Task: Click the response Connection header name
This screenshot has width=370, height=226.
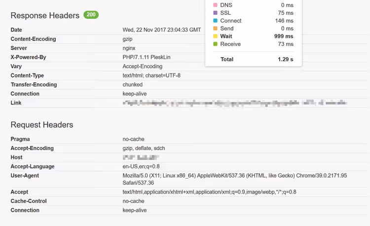Action: (25, 94)
